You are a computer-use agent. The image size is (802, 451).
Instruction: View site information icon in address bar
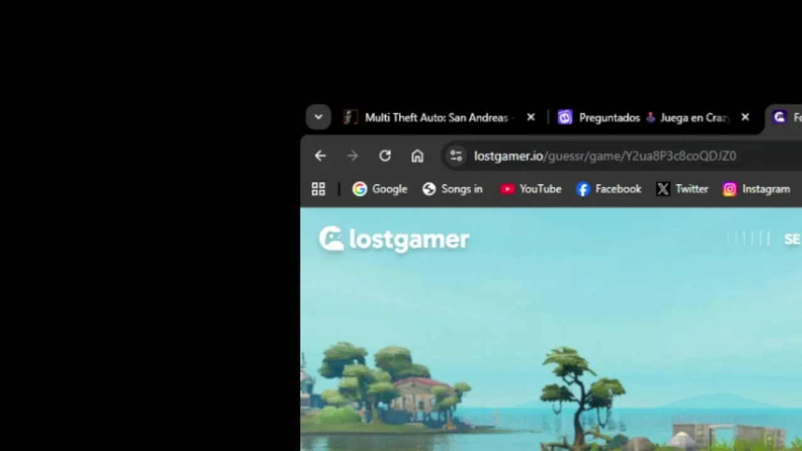[x=456, y=156]
